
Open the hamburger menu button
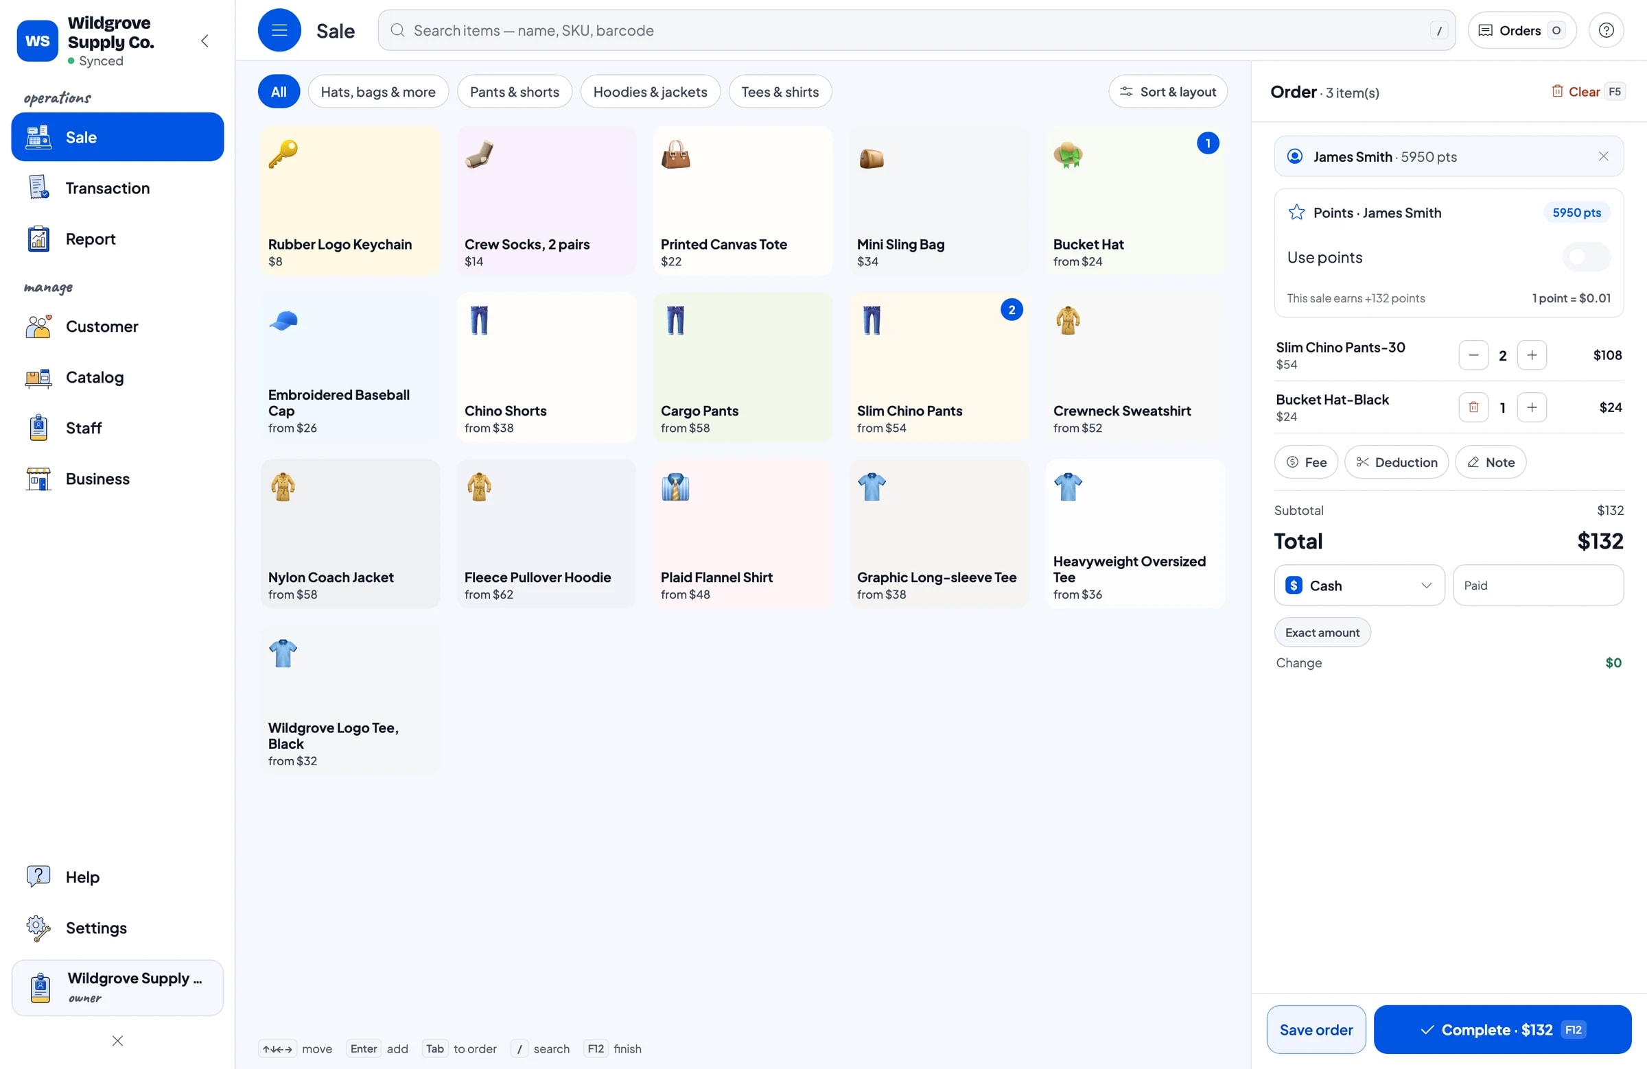tap(279, 30)
